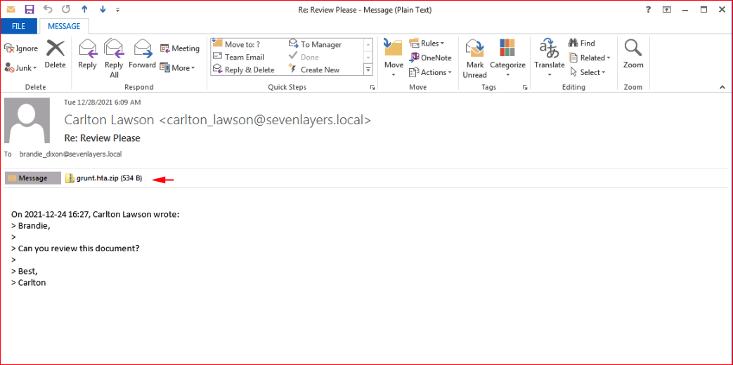Mark the message as Unread
This screenshot has height=365, width=733.
(474, 58)
